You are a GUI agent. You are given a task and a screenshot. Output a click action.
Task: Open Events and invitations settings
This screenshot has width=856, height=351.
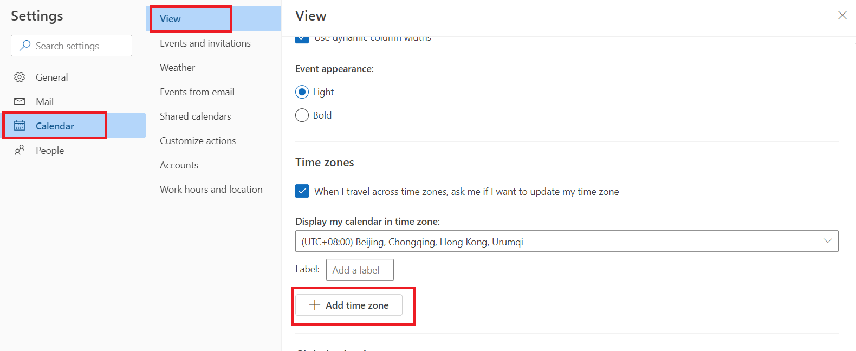point(205,43)
